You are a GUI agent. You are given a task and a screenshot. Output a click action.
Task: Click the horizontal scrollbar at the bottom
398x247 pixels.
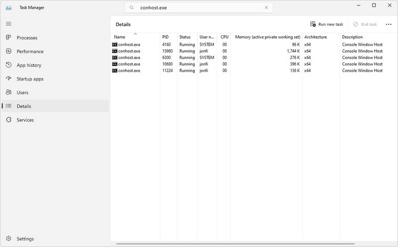235,244
